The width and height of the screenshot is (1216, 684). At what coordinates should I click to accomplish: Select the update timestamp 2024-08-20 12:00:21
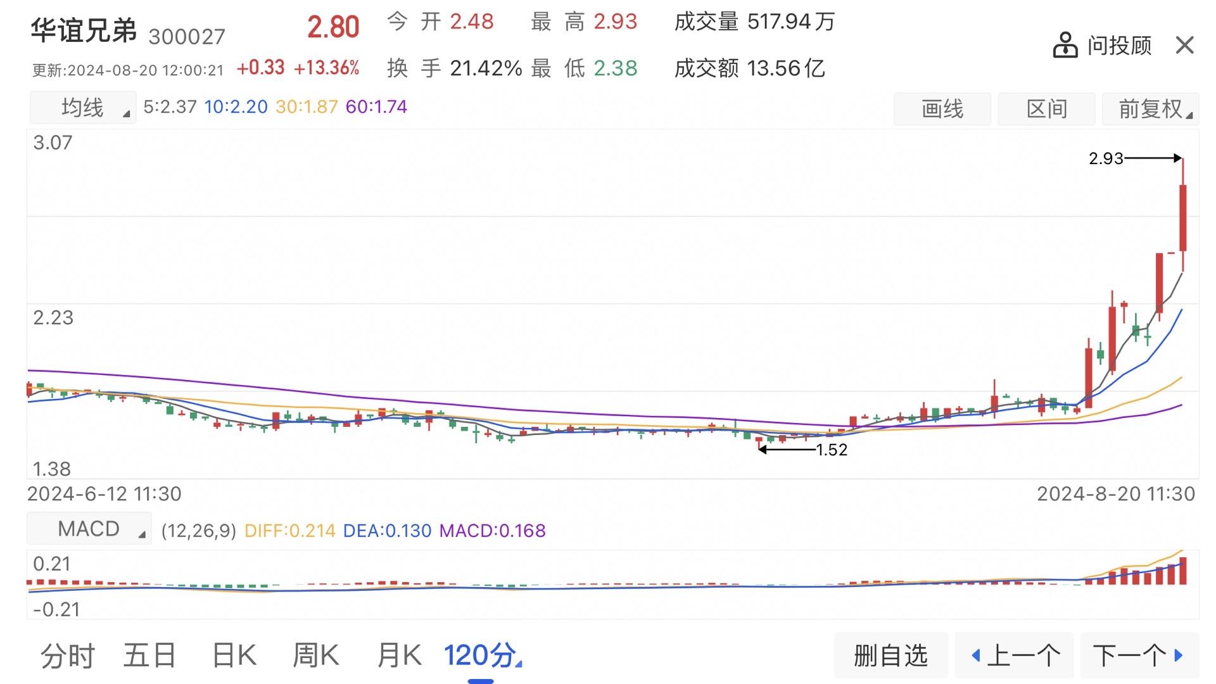[x=146, y=70]
